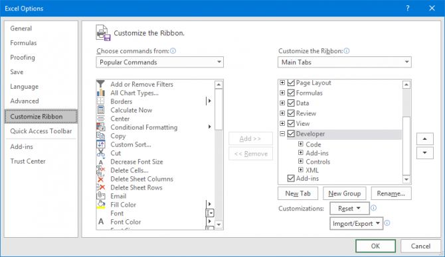
Task: Uncheck the View tab checkbox
Action: [x=291, y=123]
